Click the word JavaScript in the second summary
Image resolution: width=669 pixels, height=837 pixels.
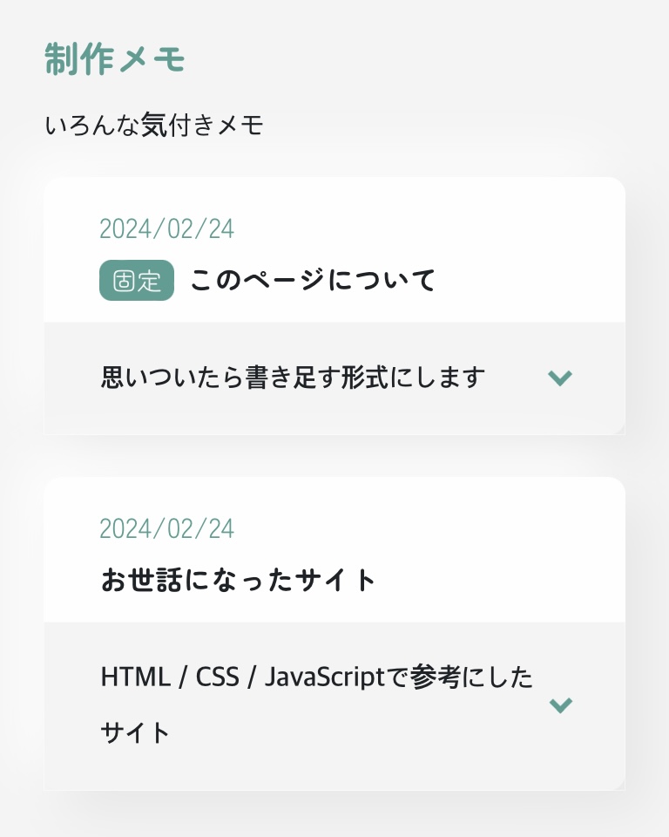[324, 677]
